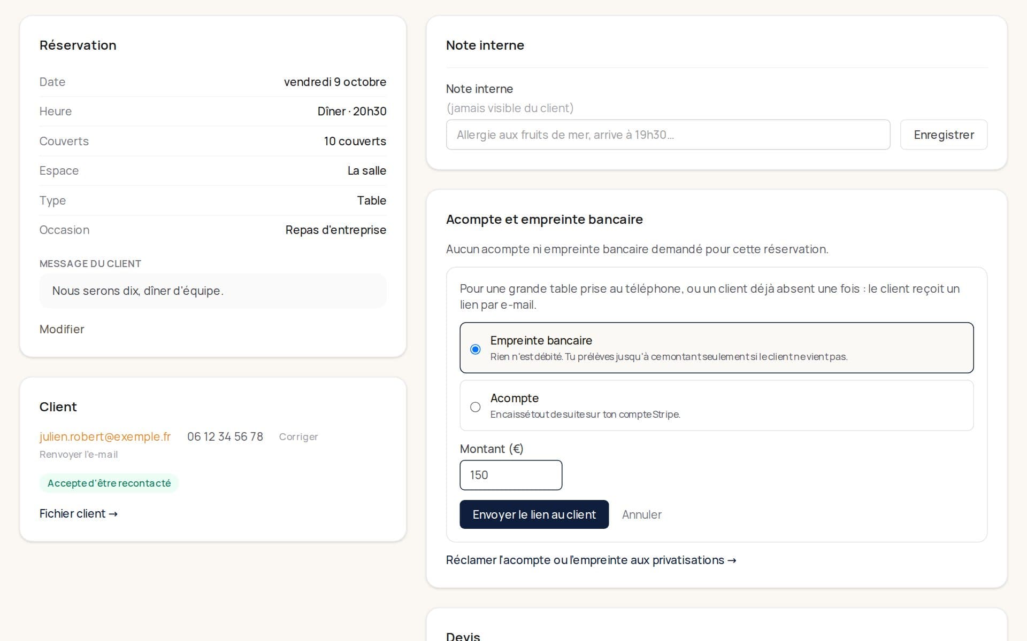This screenshot has height=641, width=1027.
Task: Click the Montant (€) amount field
Action: [511, 475]
